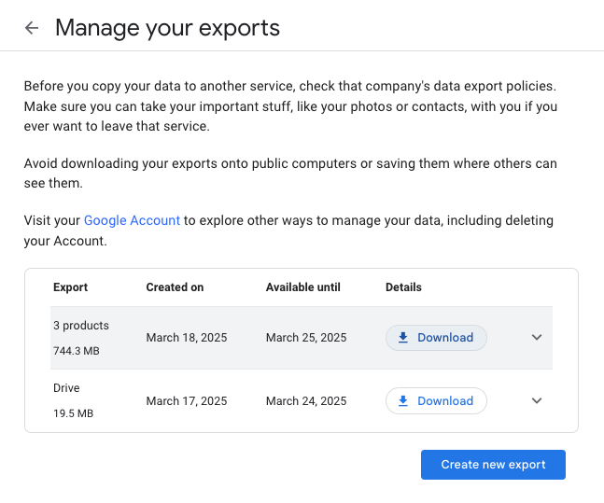Select the 3 products export name
The width and height of the screenshot is (604, 503).
pyautogui.click(x=81, y=326)
